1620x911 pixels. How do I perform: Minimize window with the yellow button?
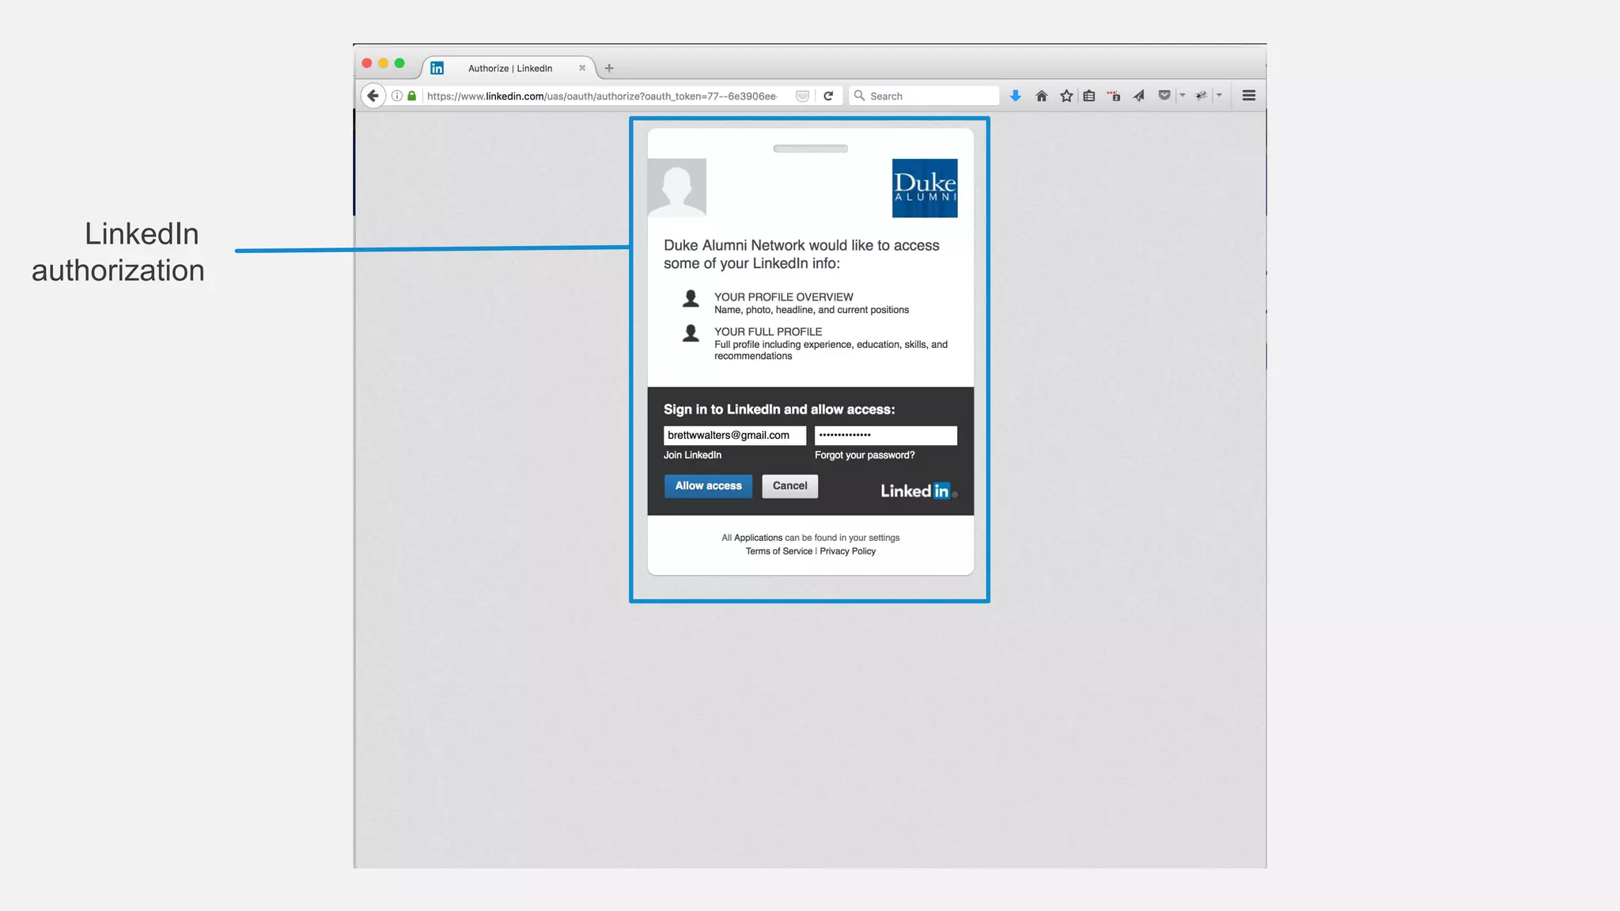coord(384,63)
